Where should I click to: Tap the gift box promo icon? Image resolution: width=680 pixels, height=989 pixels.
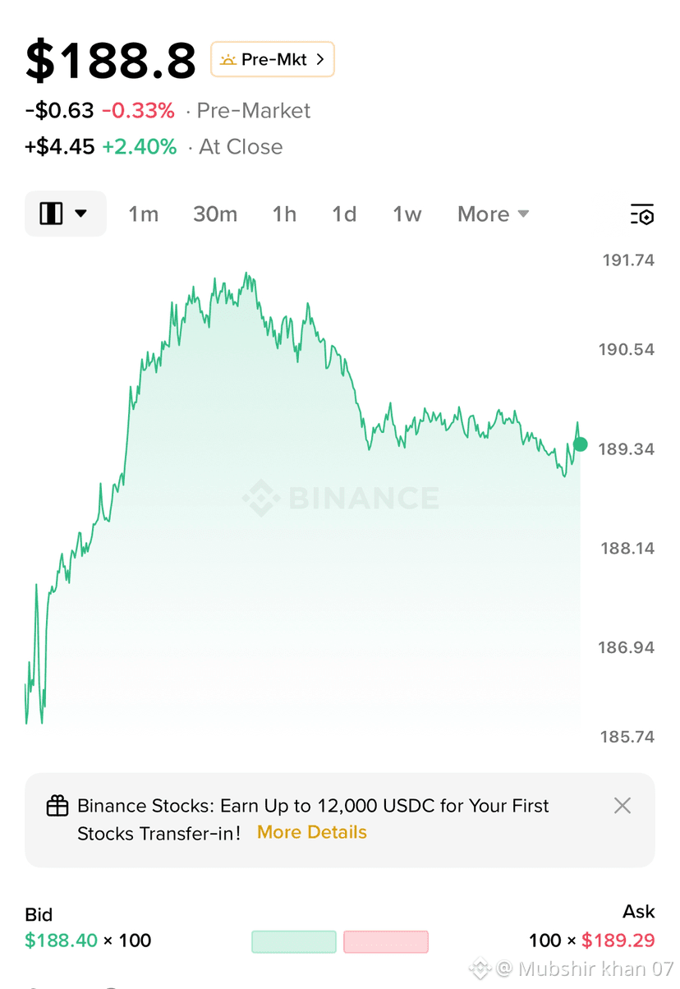coord(57,806)
